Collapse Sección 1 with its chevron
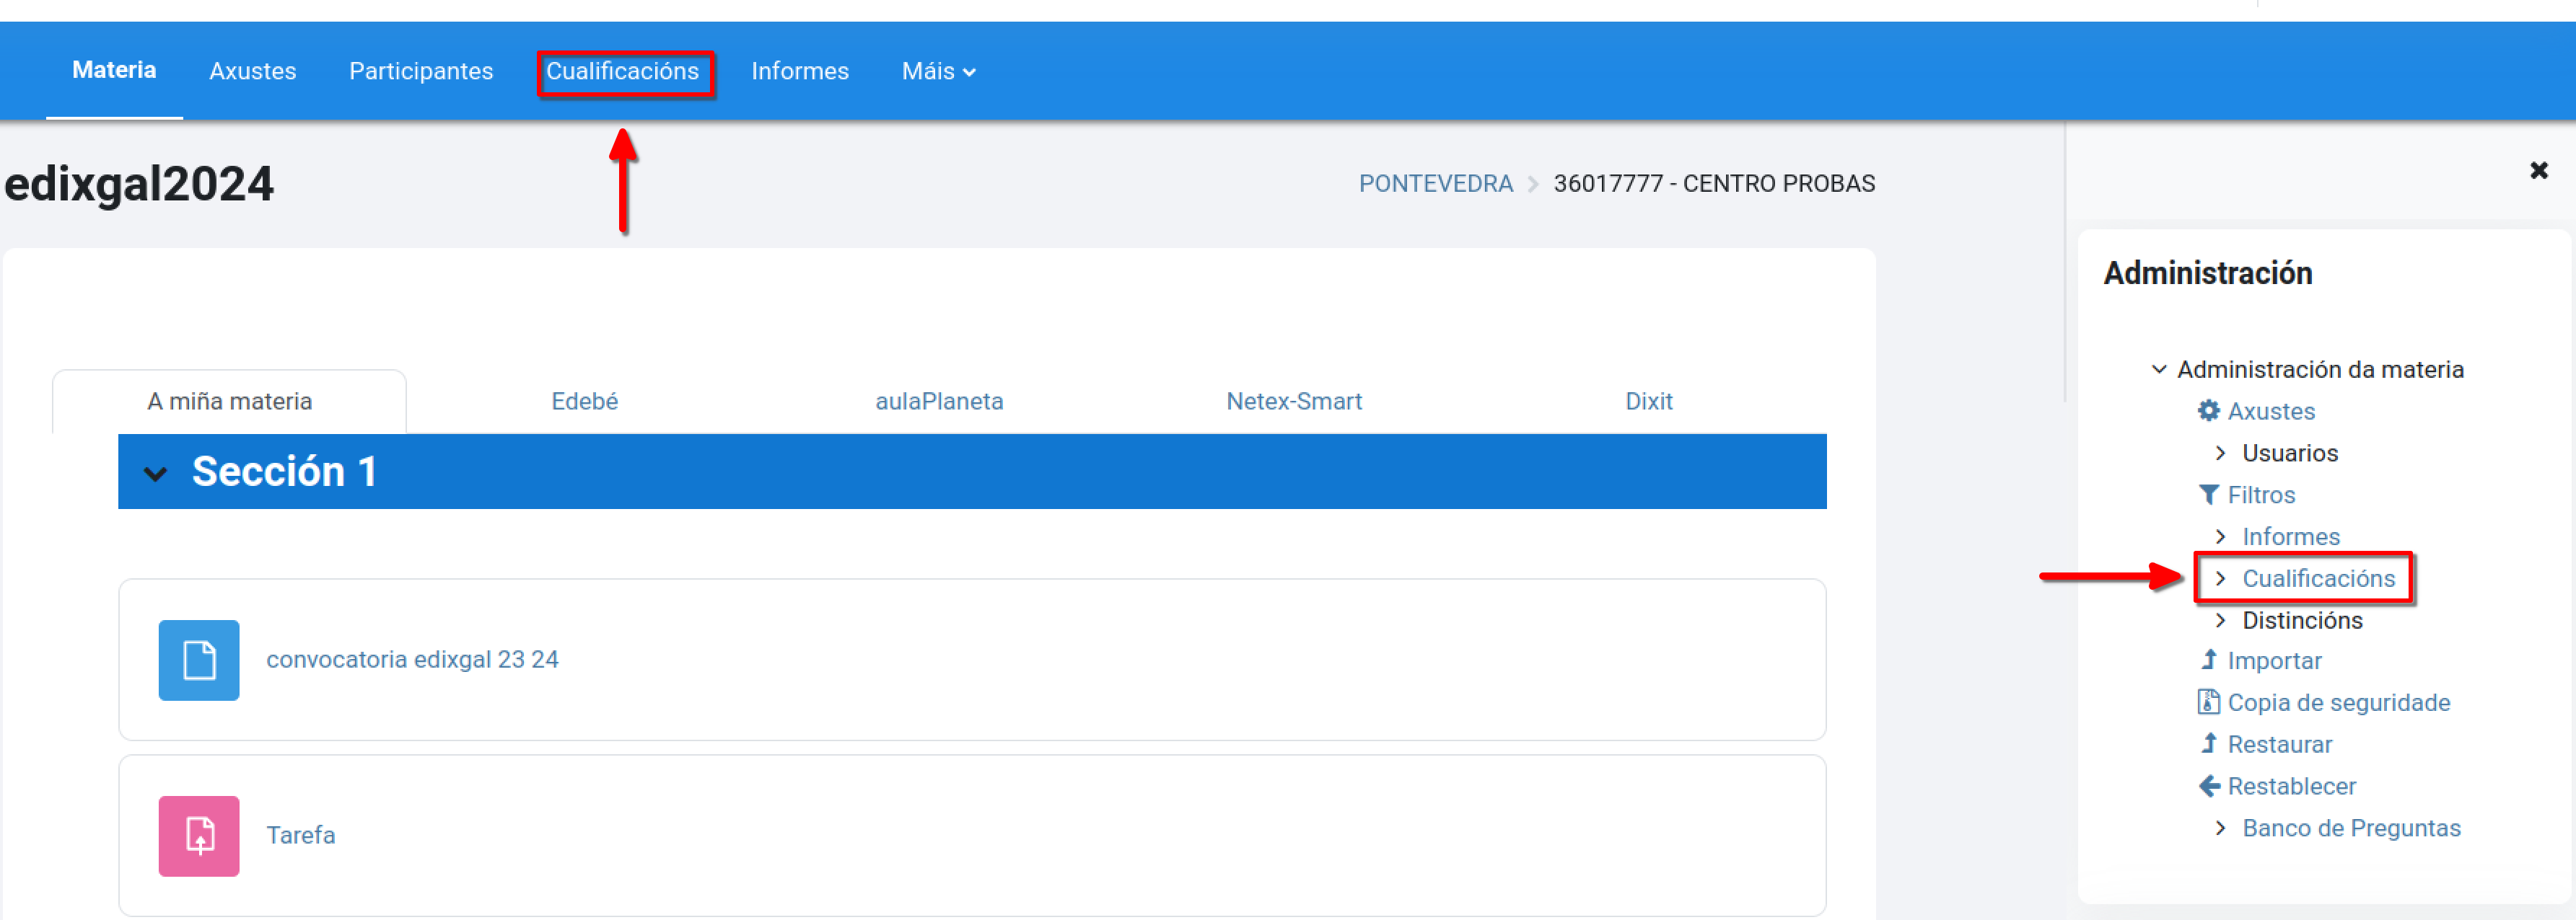 tap(155, 474)
